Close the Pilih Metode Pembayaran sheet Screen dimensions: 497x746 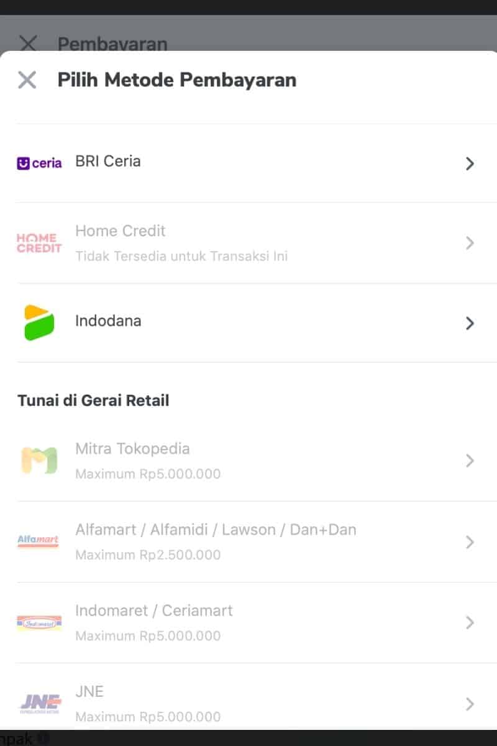click(27, 80)
